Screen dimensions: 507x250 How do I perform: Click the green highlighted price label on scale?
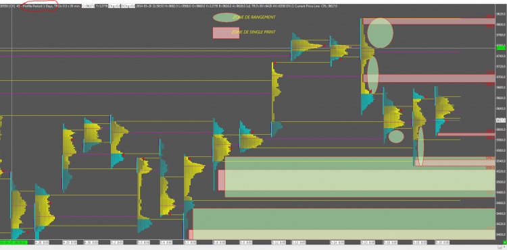tap(500, 48)
